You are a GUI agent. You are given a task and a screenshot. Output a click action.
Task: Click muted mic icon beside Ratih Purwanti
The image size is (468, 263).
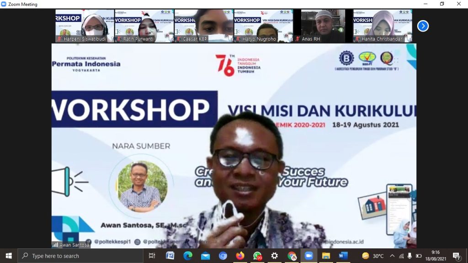[119, 39]
